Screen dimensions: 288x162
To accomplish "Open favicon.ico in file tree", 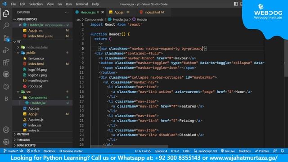I will click(36, 58).
